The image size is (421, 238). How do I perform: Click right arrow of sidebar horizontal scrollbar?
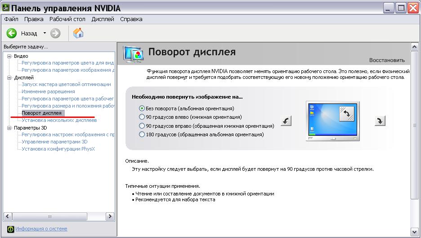pyautogui.click(x=110, y=216)
